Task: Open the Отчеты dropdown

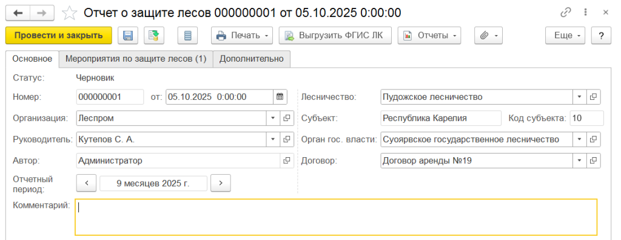Action: point(429,35)
